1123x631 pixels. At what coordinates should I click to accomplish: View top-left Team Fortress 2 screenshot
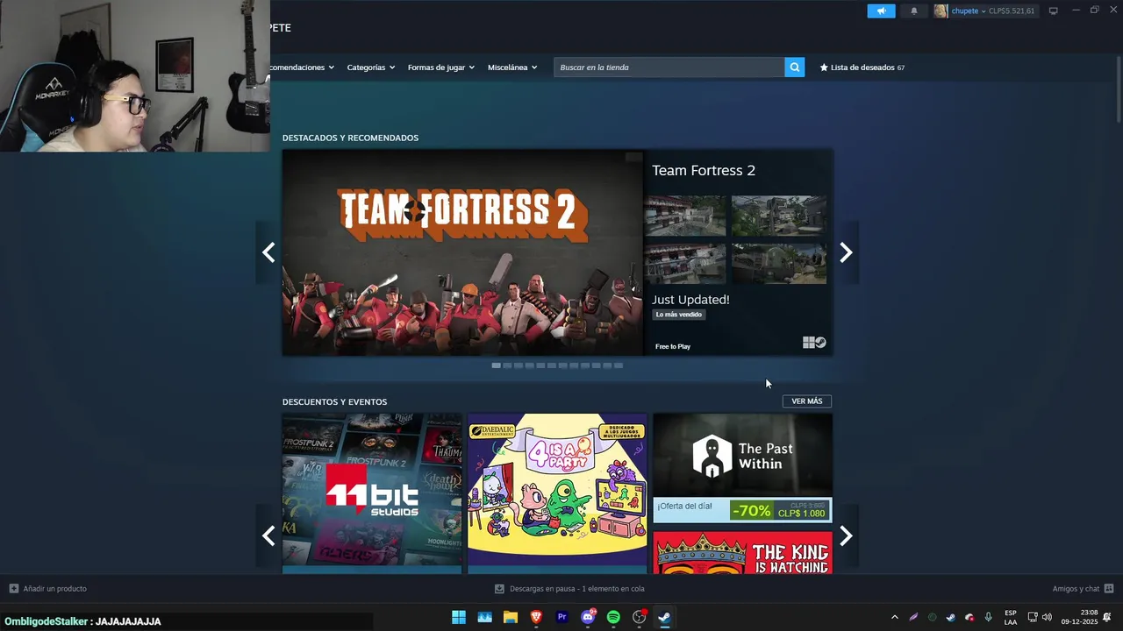pyautogui.click(x=685, y=216)
